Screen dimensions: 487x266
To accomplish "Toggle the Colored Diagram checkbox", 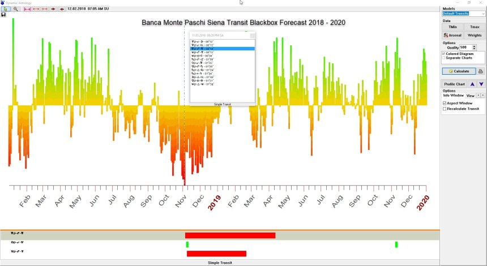I will coord(444,54).
